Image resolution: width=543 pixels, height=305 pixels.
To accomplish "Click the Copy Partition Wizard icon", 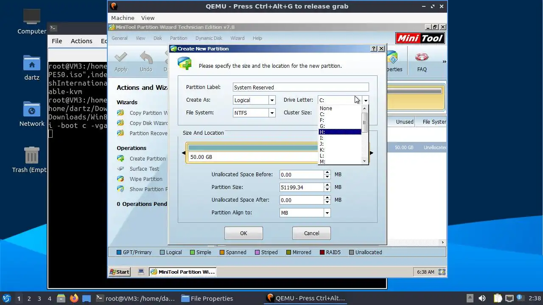I will click(x=121, y=113).
